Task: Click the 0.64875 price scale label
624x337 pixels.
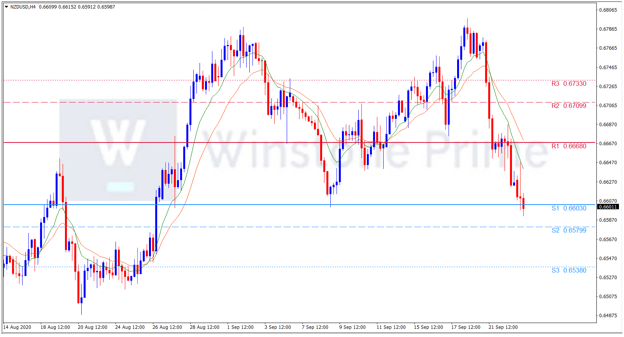Action: click(x=608, y=316)
